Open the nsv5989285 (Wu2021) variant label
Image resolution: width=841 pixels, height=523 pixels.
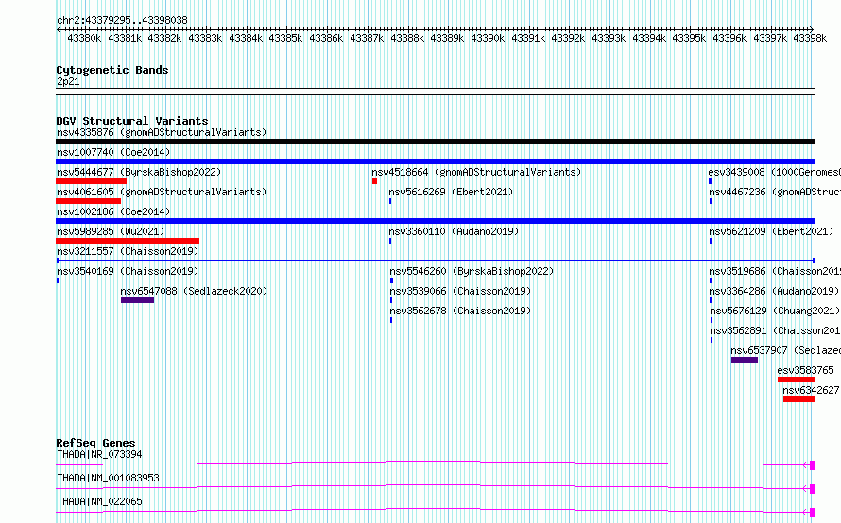pyautogui.click(x=111, y=231)
